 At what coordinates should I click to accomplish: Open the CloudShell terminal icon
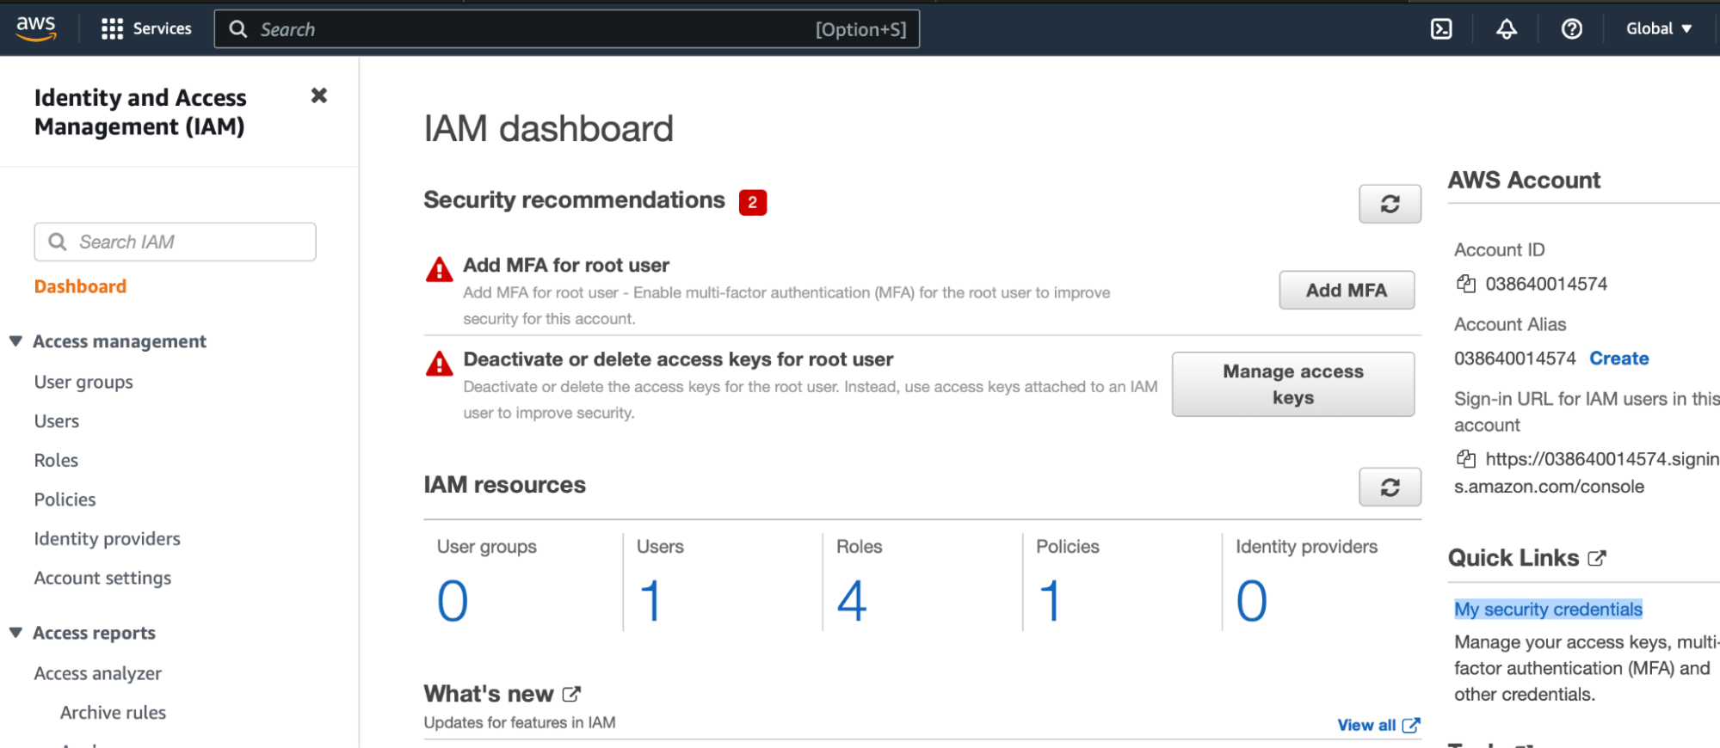coord(1441,29)
